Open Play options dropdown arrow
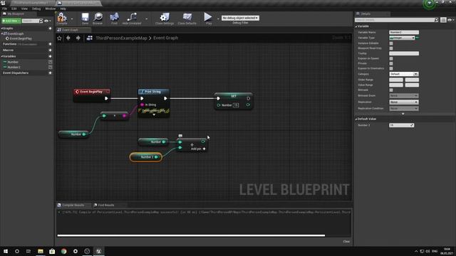The width and height of the screenshot is (456, 256). pos(218,19)
